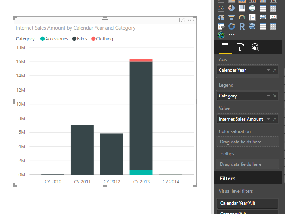Image resolution: width=285 pixels, height=214 pixels.
Task: Remove Internet Sales Amount from Value
Action: [275, 119]
